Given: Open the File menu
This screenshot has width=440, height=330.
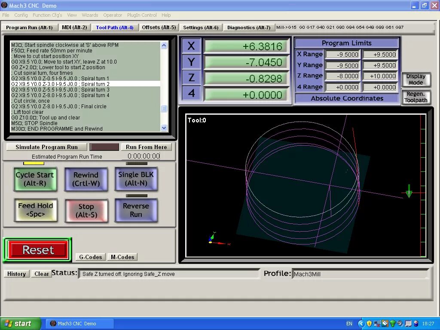Looking at the screenshot, I should 6,15.
